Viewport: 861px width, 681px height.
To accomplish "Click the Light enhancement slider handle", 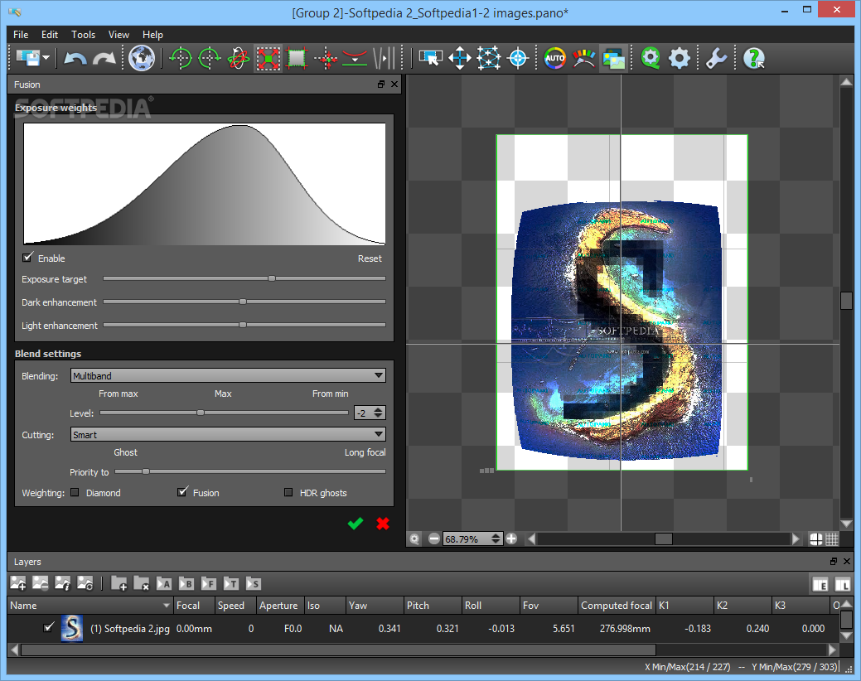I will (x=243, y=324).
